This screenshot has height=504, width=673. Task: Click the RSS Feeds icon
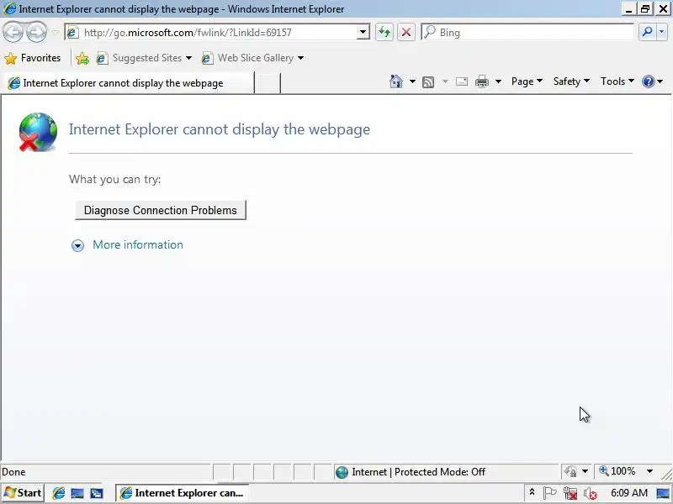click(428, 81)
